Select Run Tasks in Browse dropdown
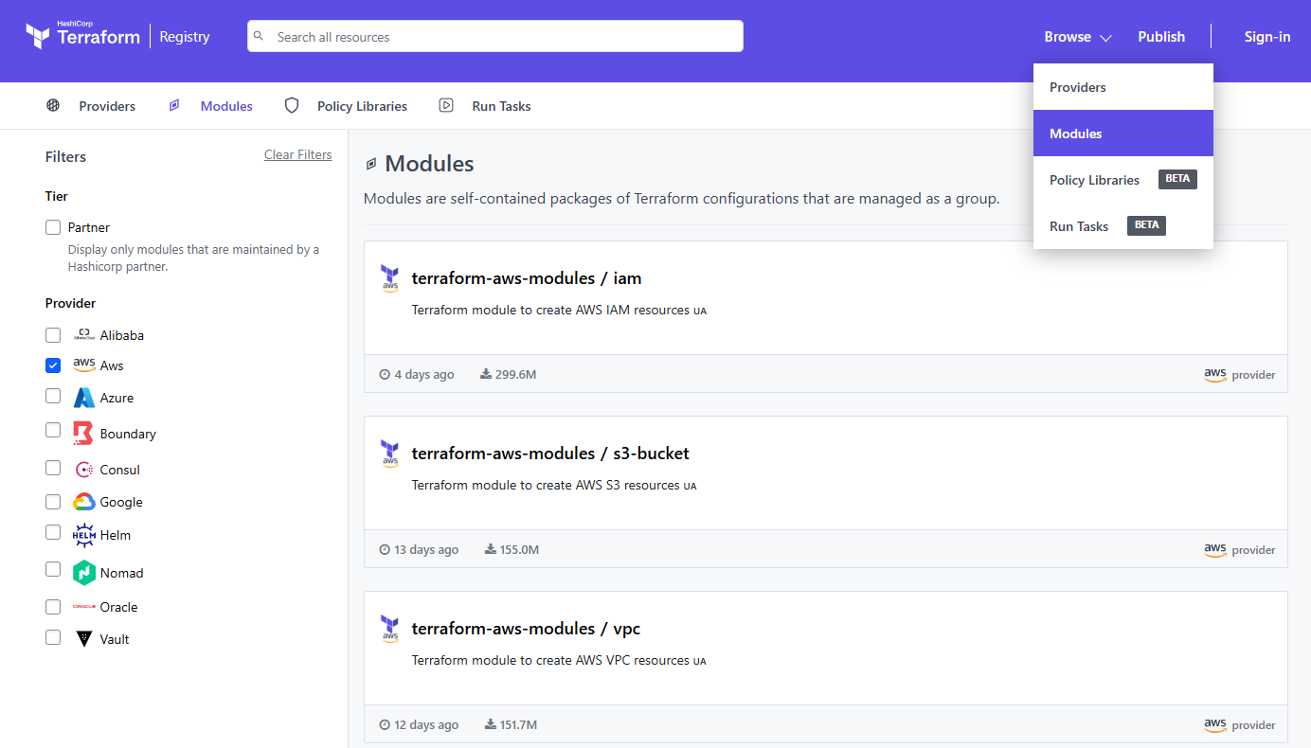1311x748 pixels. pos(1123,226)
